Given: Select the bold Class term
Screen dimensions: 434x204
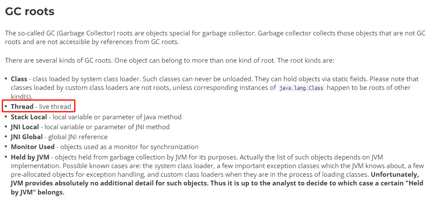Looking at the screenshot, I should pyautogui.click(x=19, y=79).
